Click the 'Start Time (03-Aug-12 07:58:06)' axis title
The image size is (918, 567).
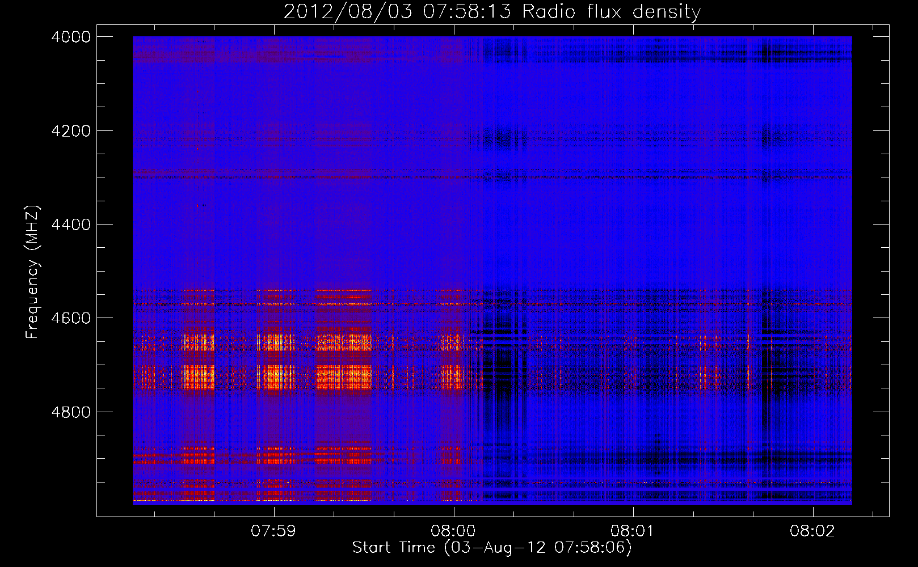point(492,548)
